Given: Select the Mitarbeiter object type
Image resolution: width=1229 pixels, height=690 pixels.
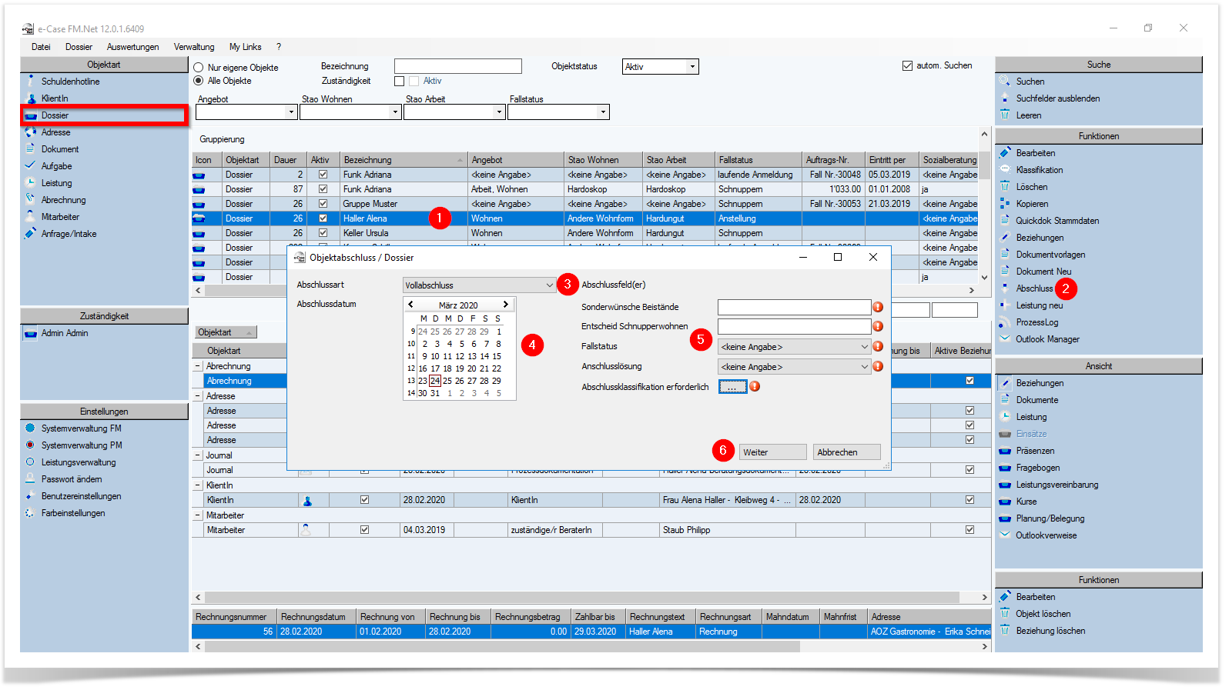Looking at the screenshot, I should [x=60, y=217].
